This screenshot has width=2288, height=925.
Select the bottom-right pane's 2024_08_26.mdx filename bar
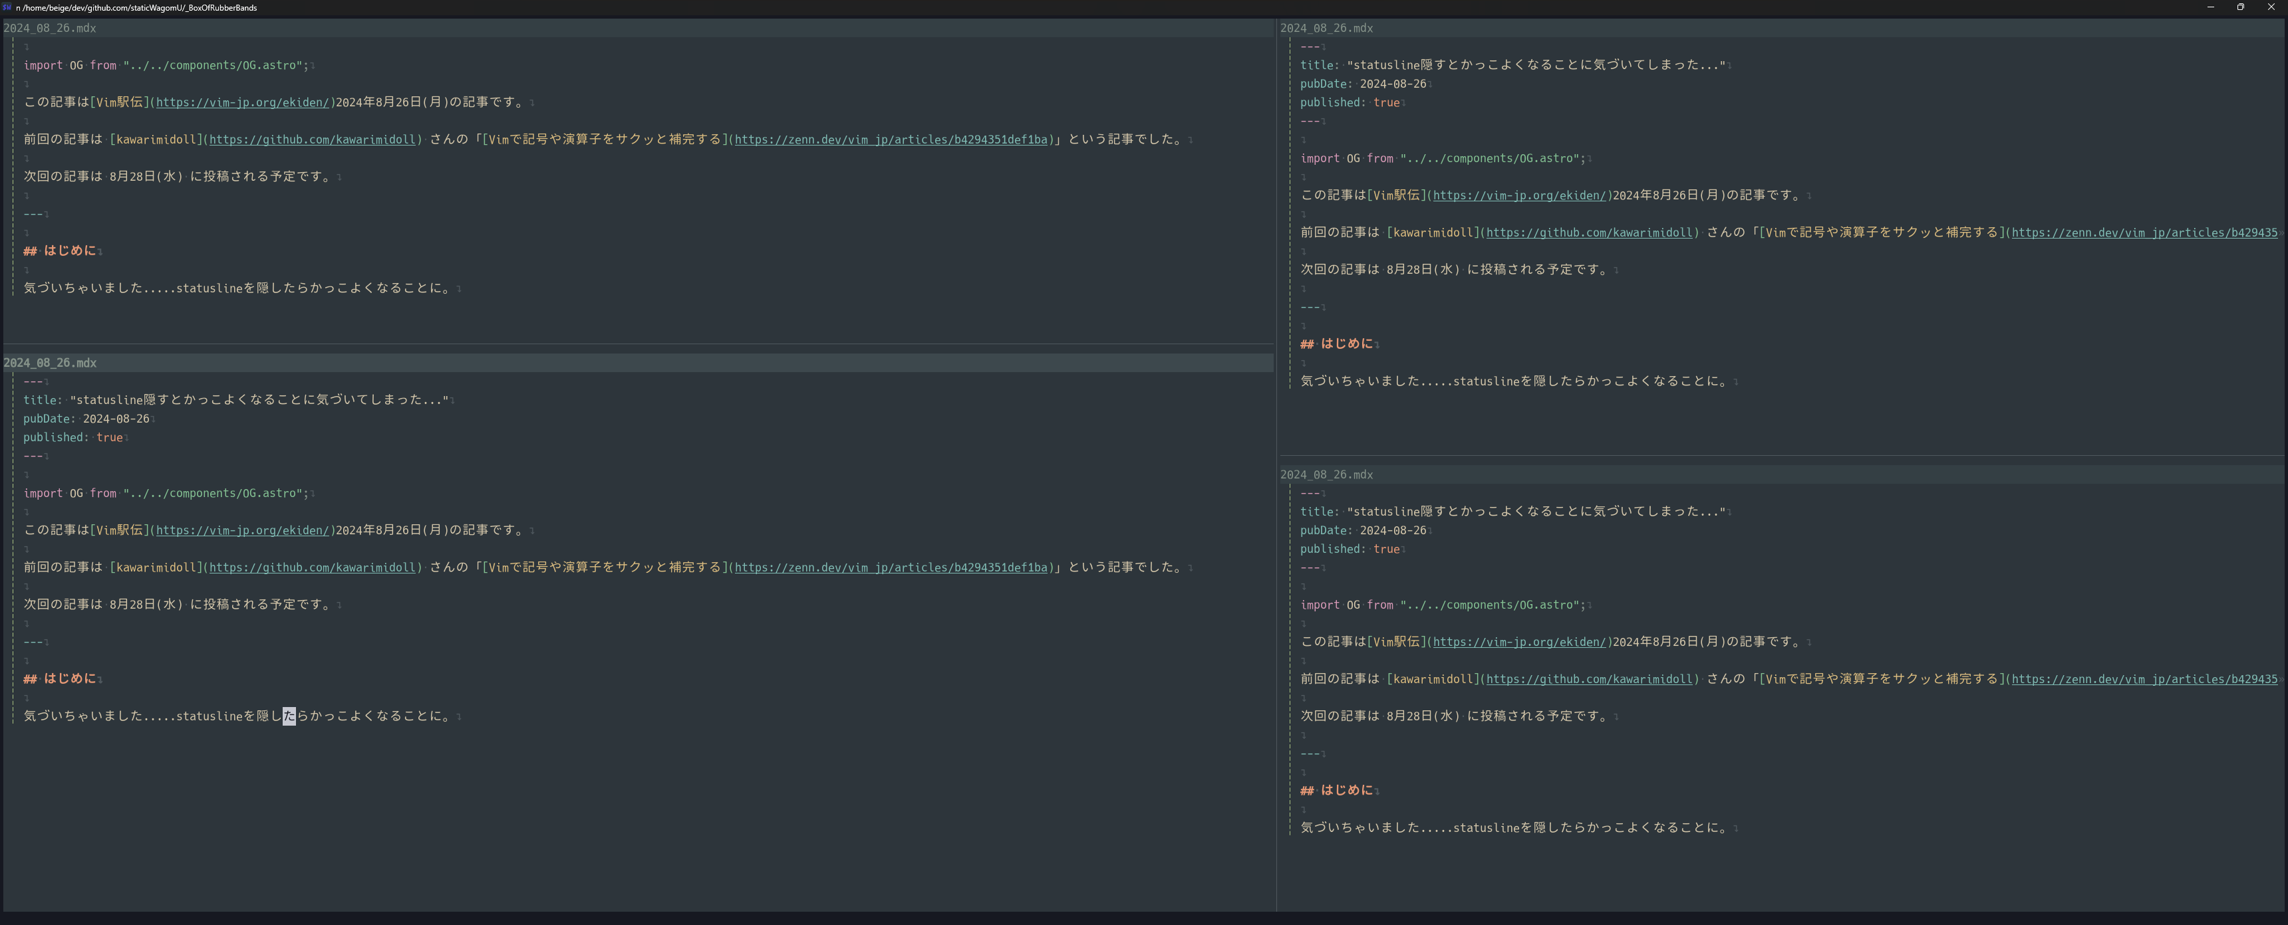tap(1326, 475)
